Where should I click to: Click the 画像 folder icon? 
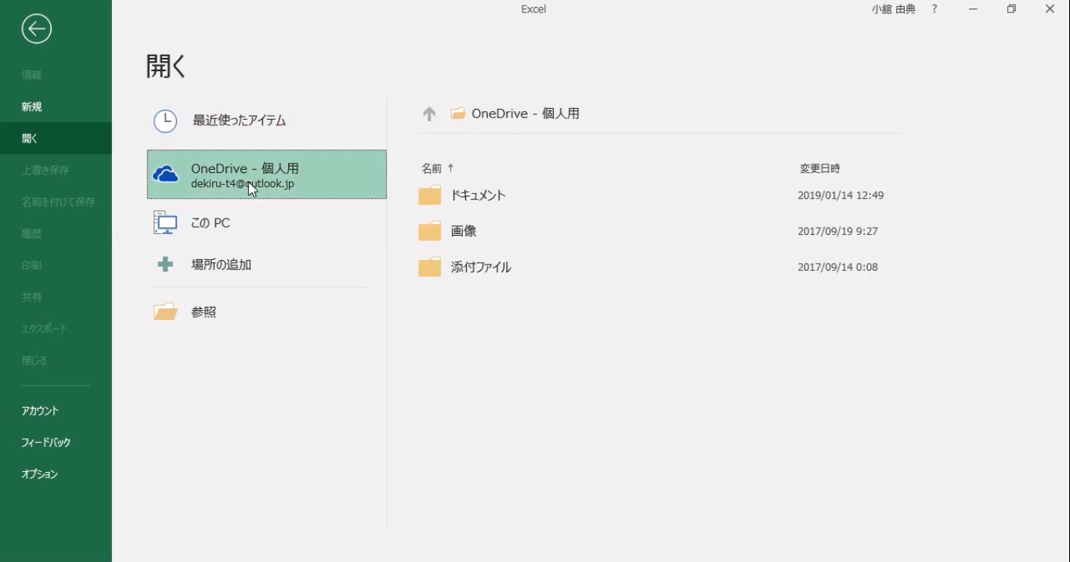430,231
